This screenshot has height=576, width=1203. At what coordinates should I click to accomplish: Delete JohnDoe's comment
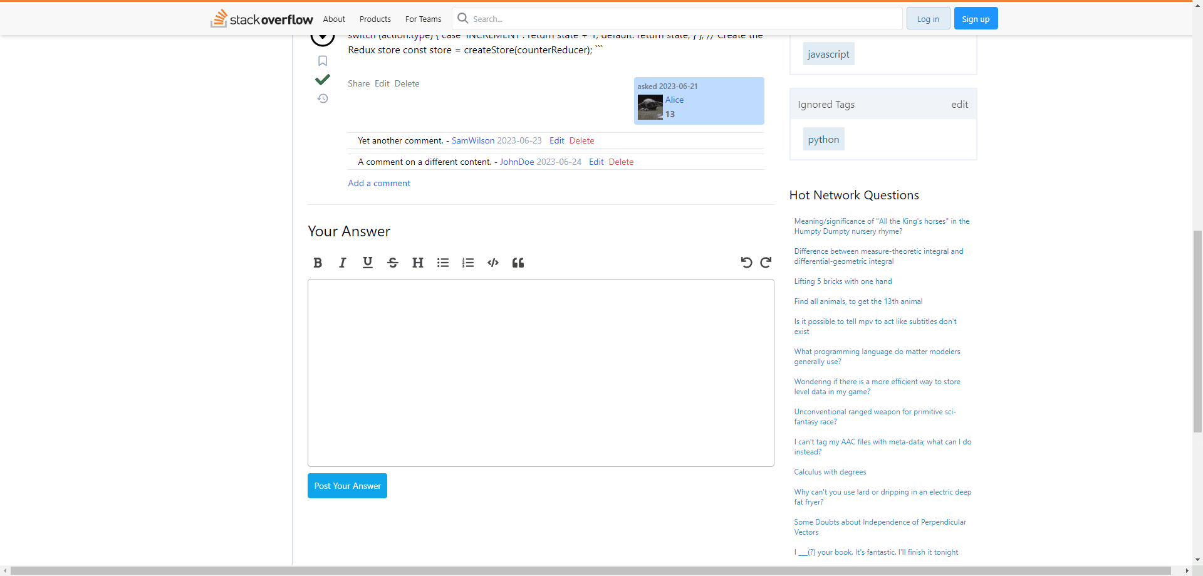(x=621, y=162)
